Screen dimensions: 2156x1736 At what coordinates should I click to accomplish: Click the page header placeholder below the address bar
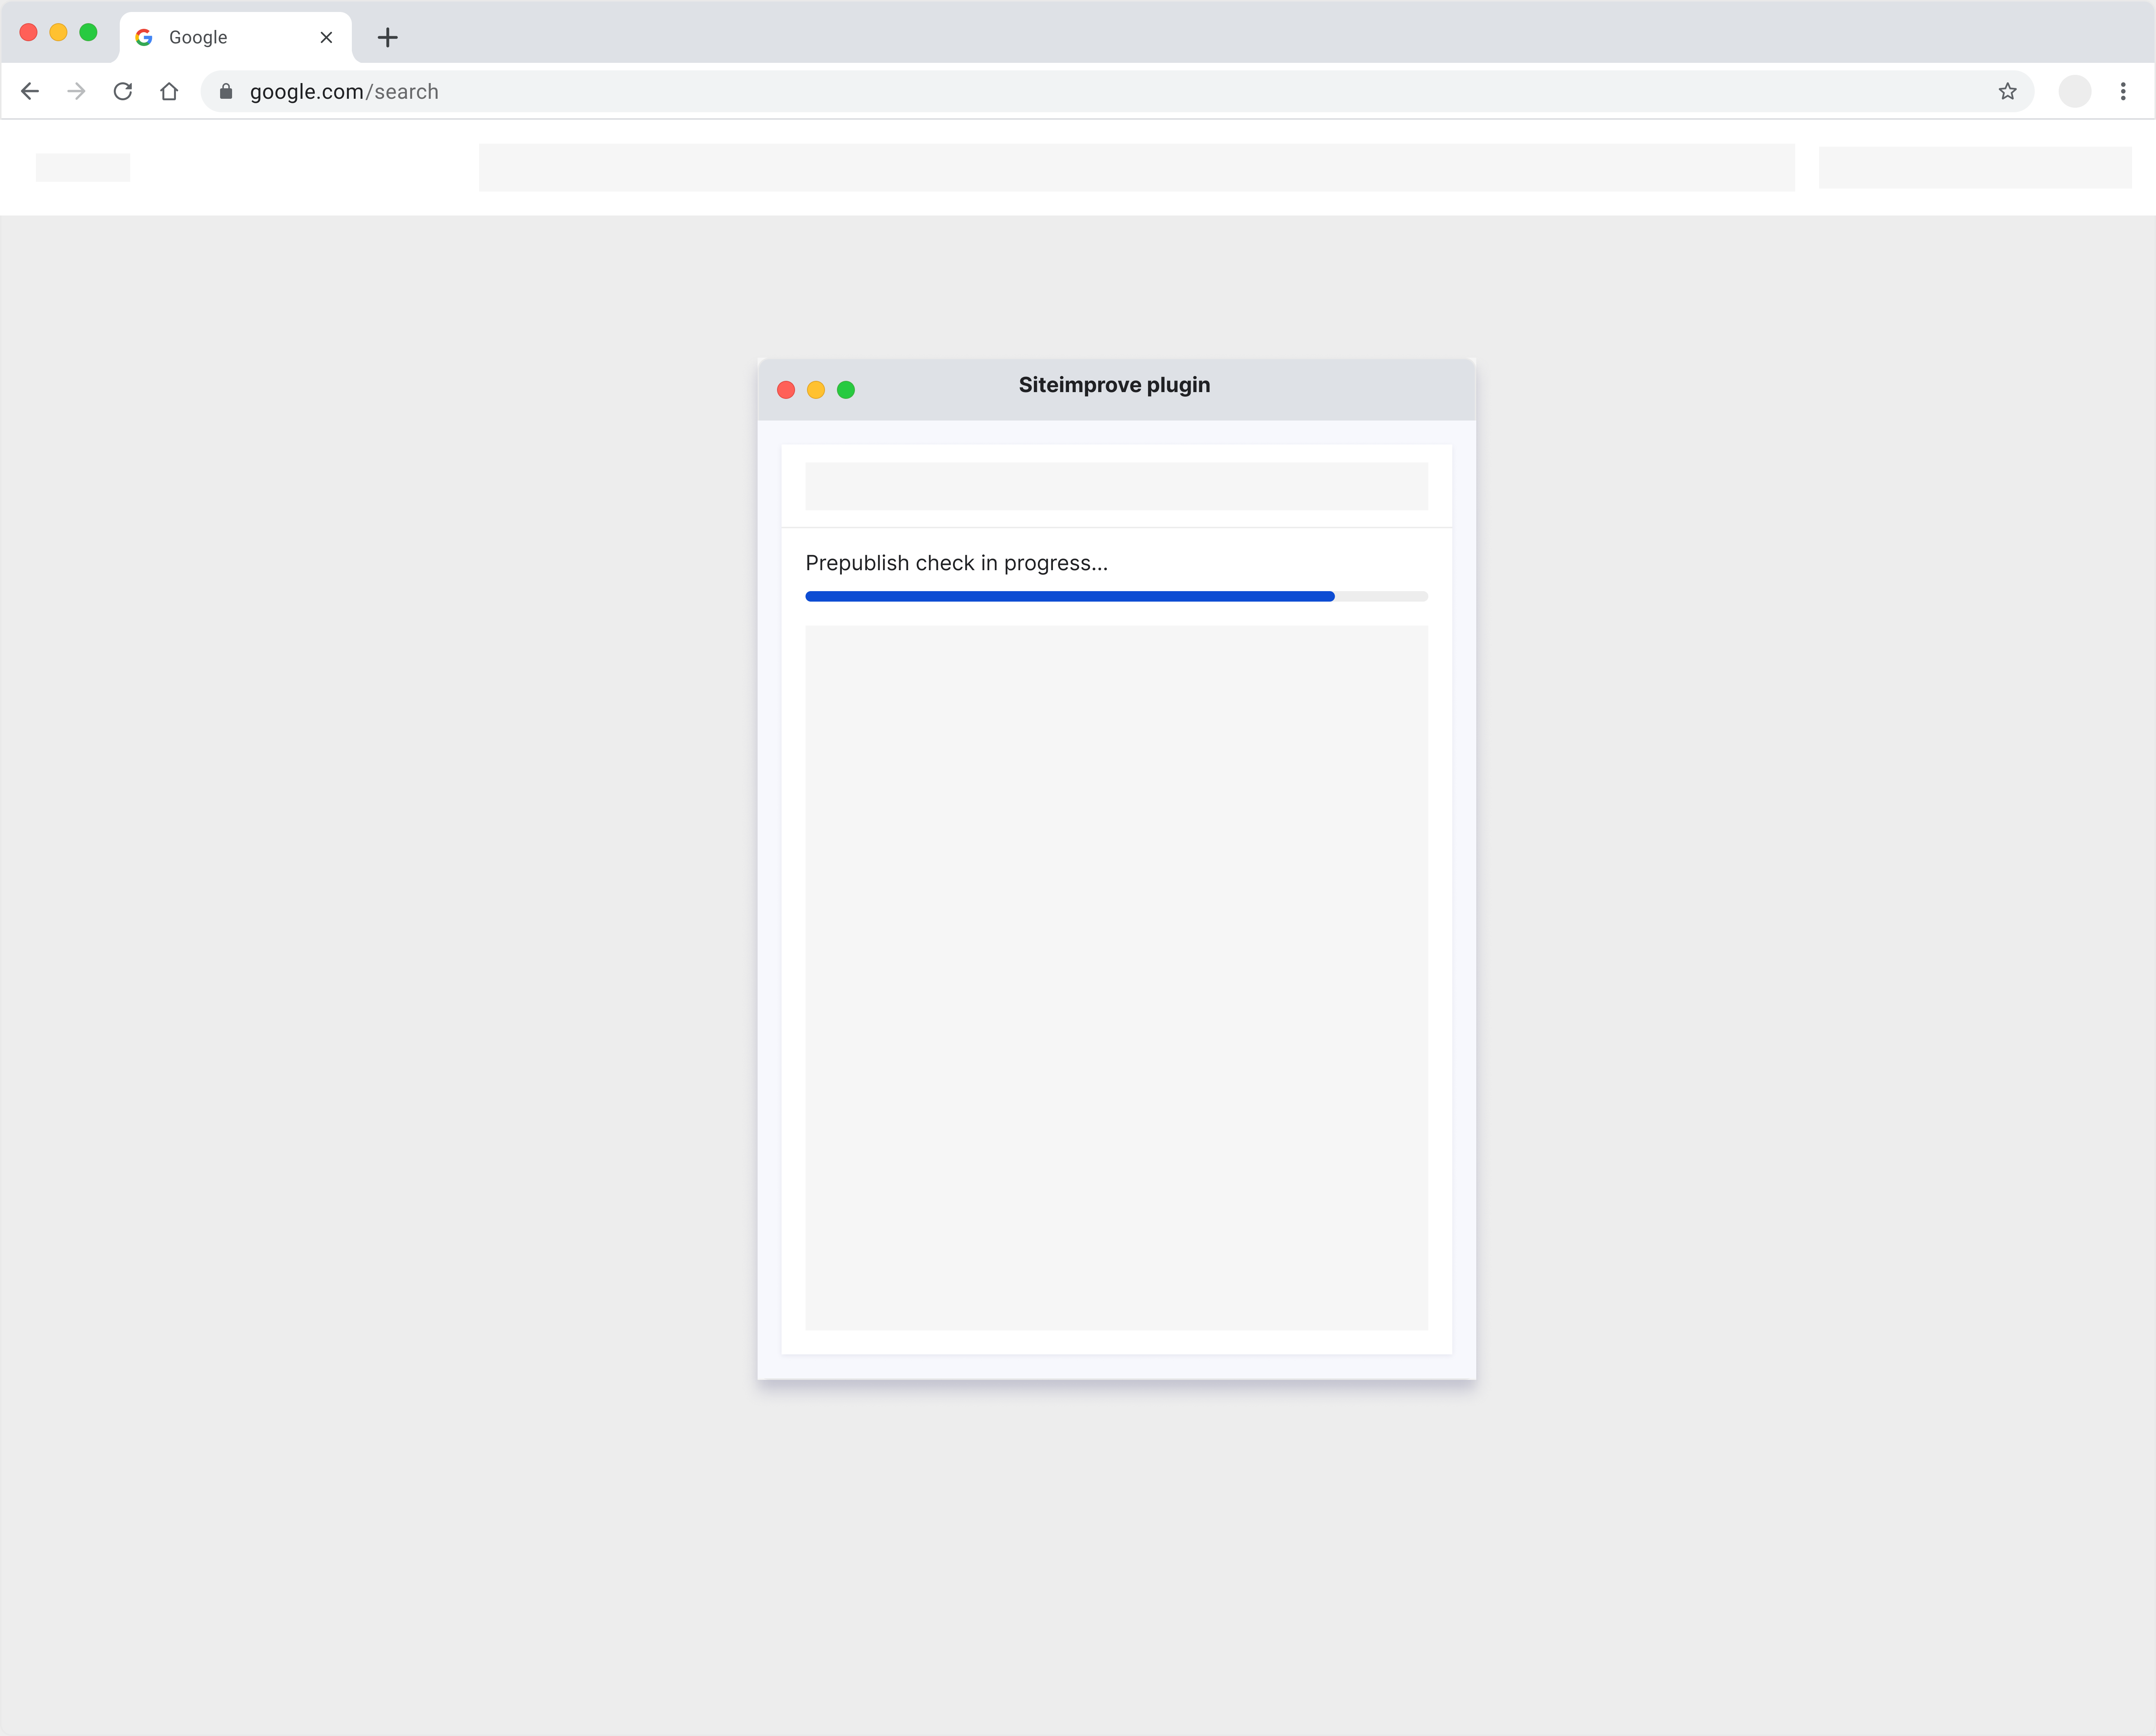point(1136,167)
